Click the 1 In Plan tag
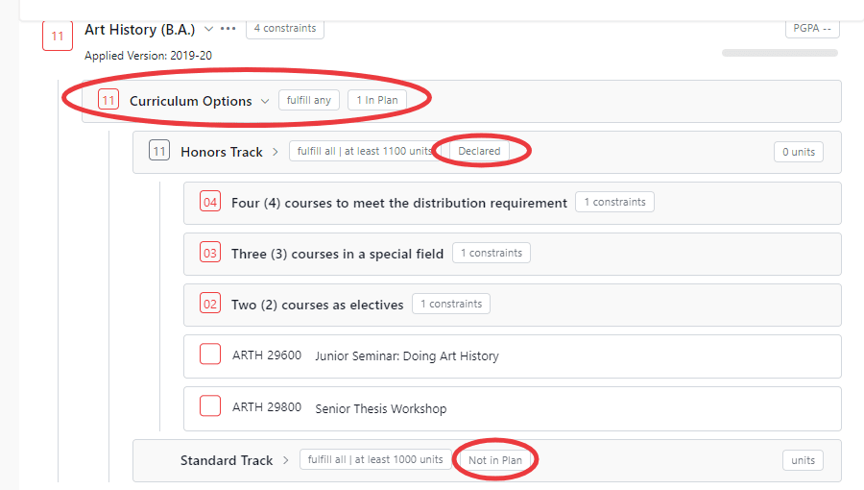Image resolution: width=864 pixels, height=490 pixels. 377,101
